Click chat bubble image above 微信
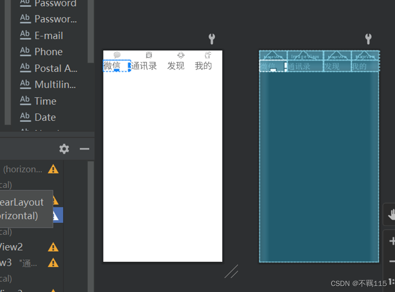This screenshot has height=292, width=395. coord(117,55)
